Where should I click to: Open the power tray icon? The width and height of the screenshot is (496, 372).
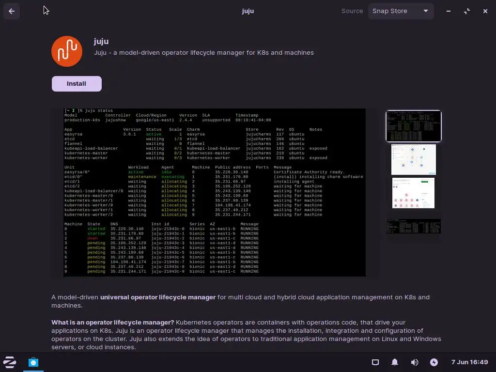[434, 362]
